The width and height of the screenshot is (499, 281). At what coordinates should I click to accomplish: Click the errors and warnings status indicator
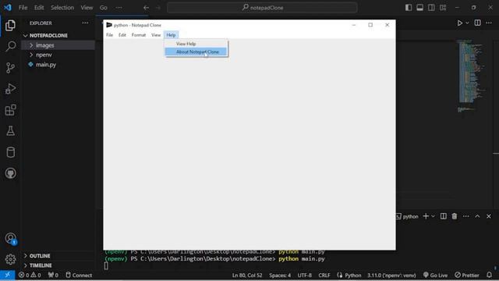point(30,275)
